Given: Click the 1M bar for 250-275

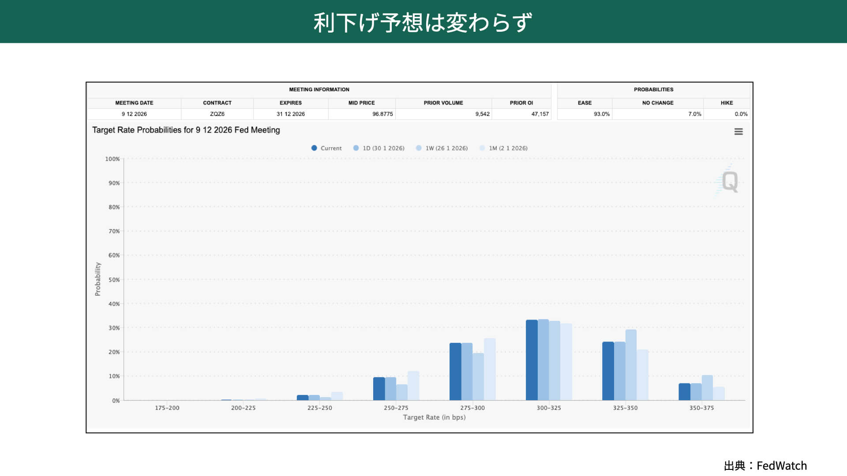Looking at the screenshot, I should [413, 386].
